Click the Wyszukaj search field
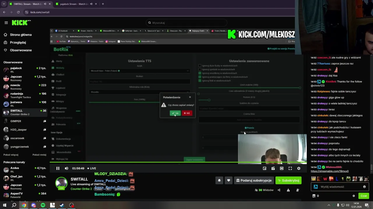Screen dimensions: 373x209 point(186,23)
